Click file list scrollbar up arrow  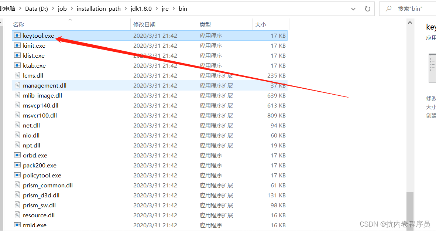click(x=410, y=23)
